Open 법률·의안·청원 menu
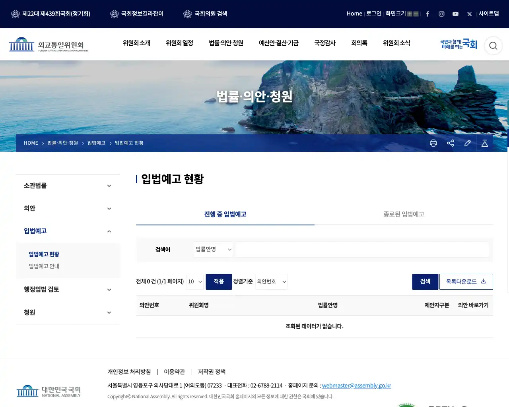509x407 pixels. [x=226, y=43]
